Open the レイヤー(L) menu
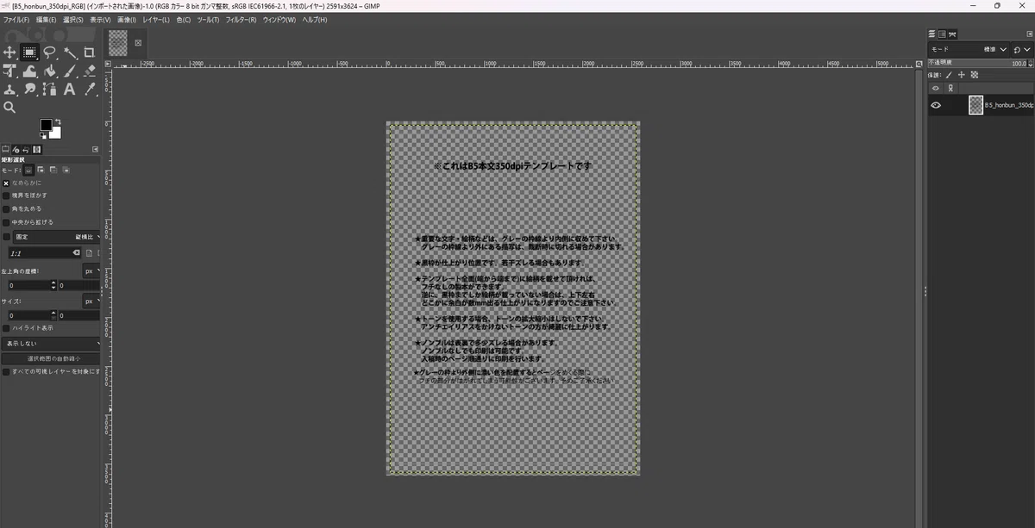Image resolution: width=1035 pixels, height=528 pixels. (157, 19)
